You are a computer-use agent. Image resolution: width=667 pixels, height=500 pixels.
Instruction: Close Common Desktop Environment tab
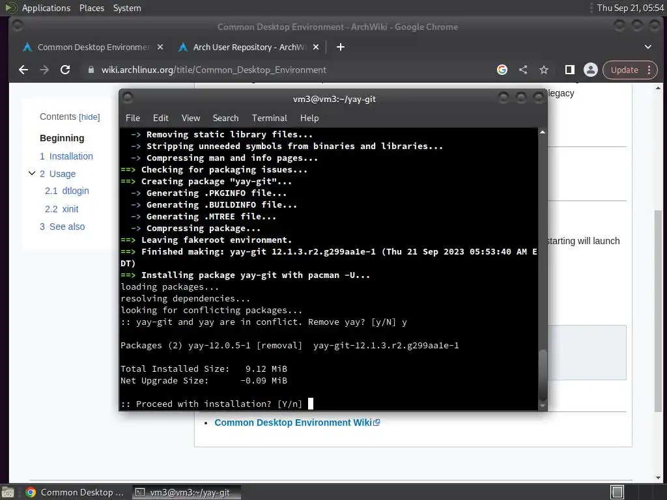[160, 47]
